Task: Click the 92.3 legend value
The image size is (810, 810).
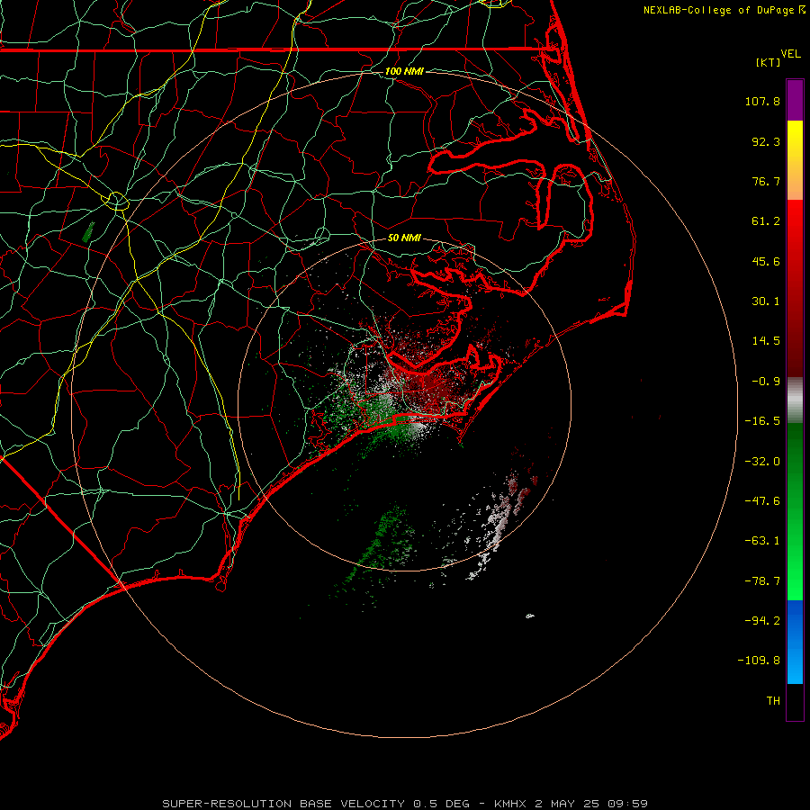Action: 766,141
